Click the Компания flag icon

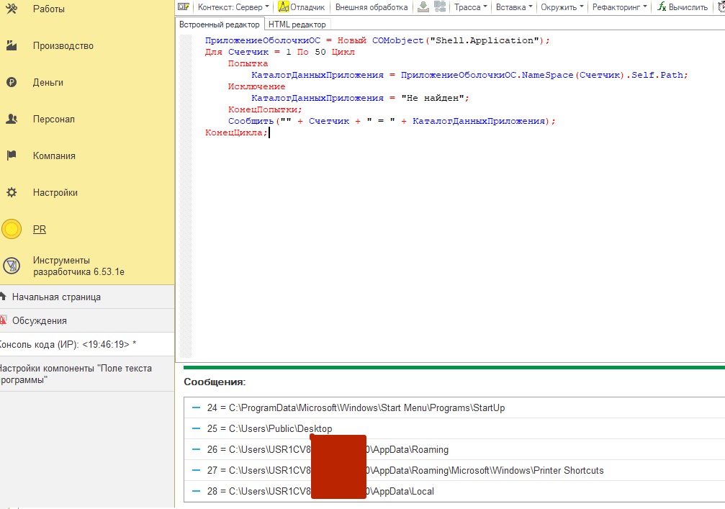(x=12, y=156)
